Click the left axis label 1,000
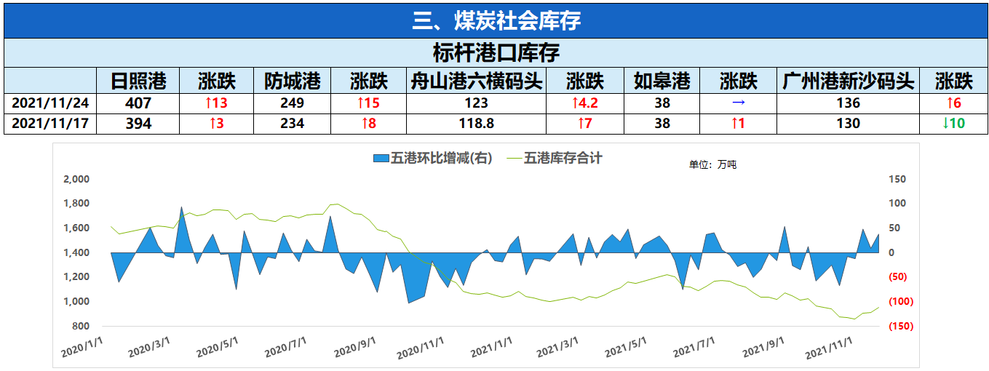 tap(76, 301)
